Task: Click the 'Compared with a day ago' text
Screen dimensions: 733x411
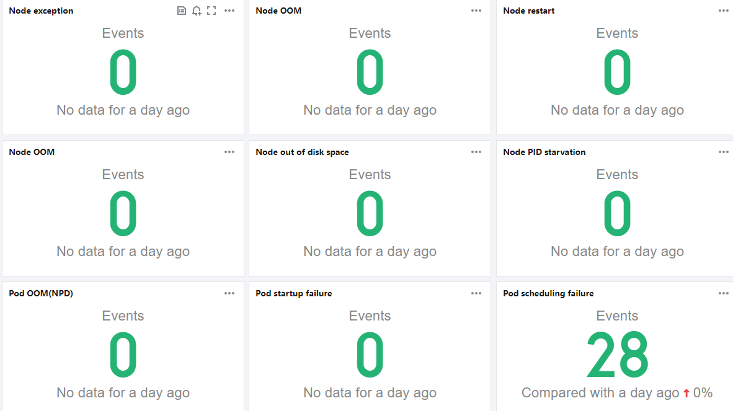Action: point(600,393)
